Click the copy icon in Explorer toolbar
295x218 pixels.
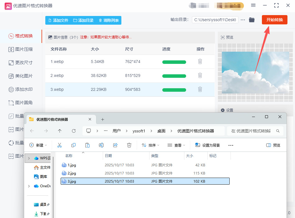(x=73, y=145)
